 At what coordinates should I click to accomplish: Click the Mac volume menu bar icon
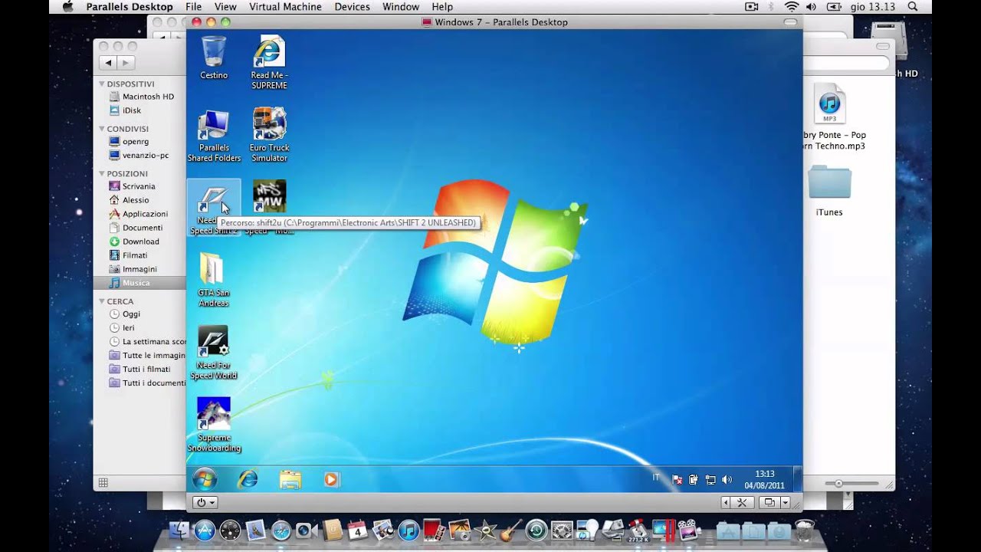pyautogui.click(x=811, y=7)
